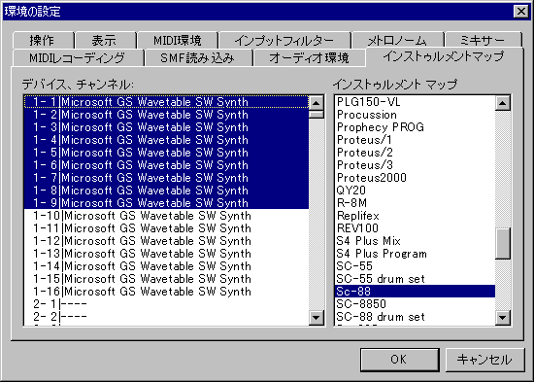
Task: Select channel 1- 3 Microsoft GS Wavetable row
Action: (167, 127)
